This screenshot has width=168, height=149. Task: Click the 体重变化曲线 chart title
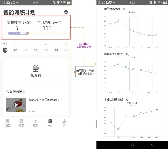point(115,9)
